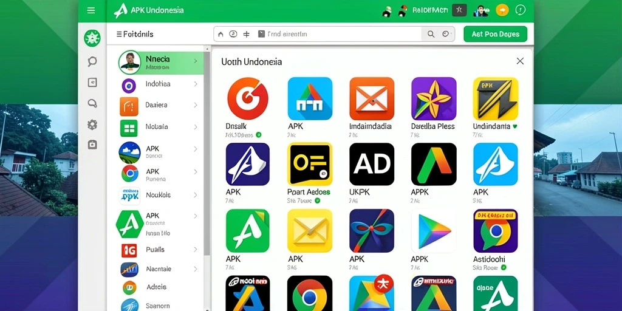Click the magnifier icon in the search bar
Viewport: 622px width, 311px height.
[431, 34]
